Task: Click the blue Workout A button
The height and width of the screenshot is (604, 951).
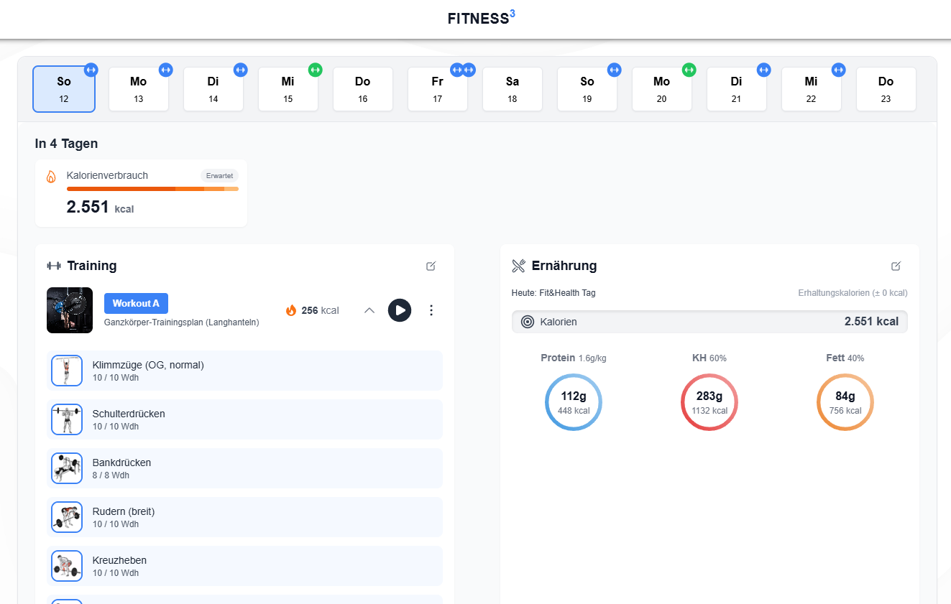Action: (x=136, y=304)
